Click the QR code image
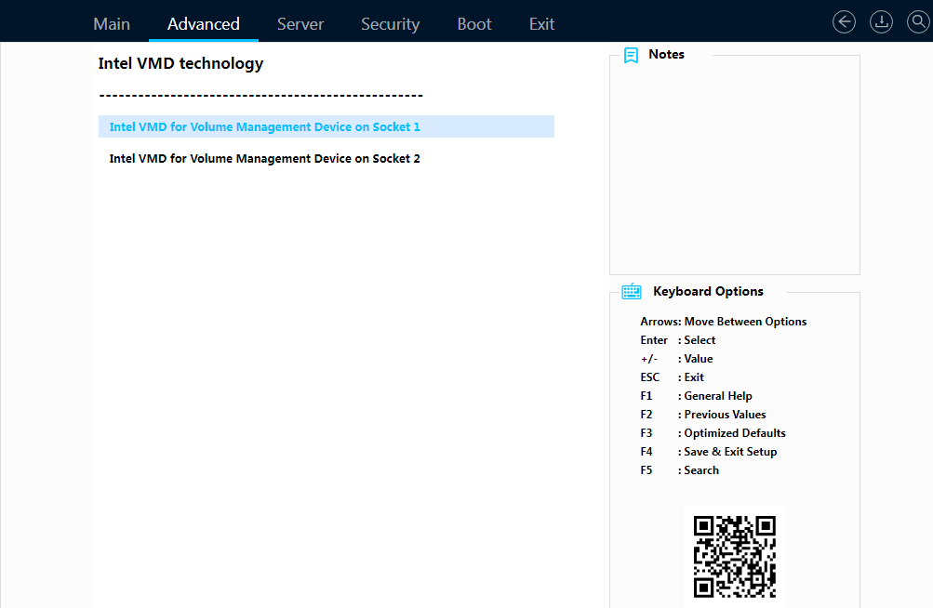The width and height of the screenshot is (933, 608). point(735,557)
